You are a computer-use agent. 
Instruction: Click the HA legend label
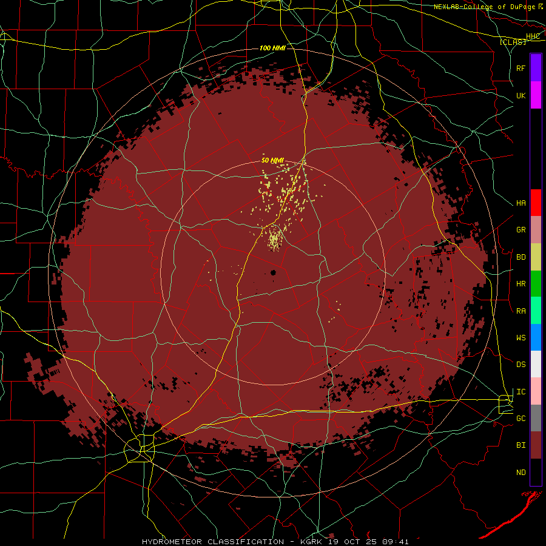coord(521,203)
